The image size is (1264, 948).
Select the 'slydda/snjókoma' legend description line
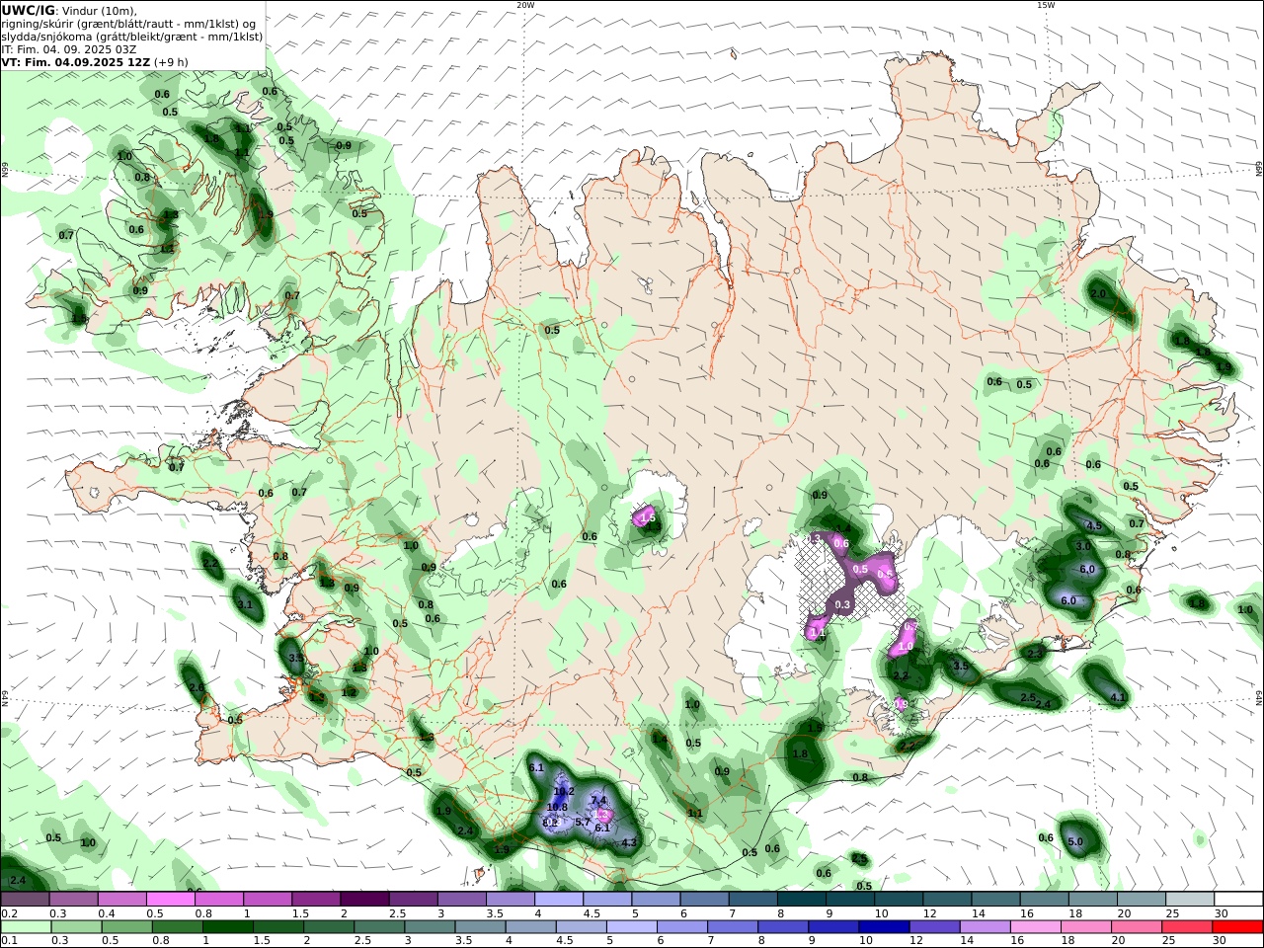coord(132,37)
